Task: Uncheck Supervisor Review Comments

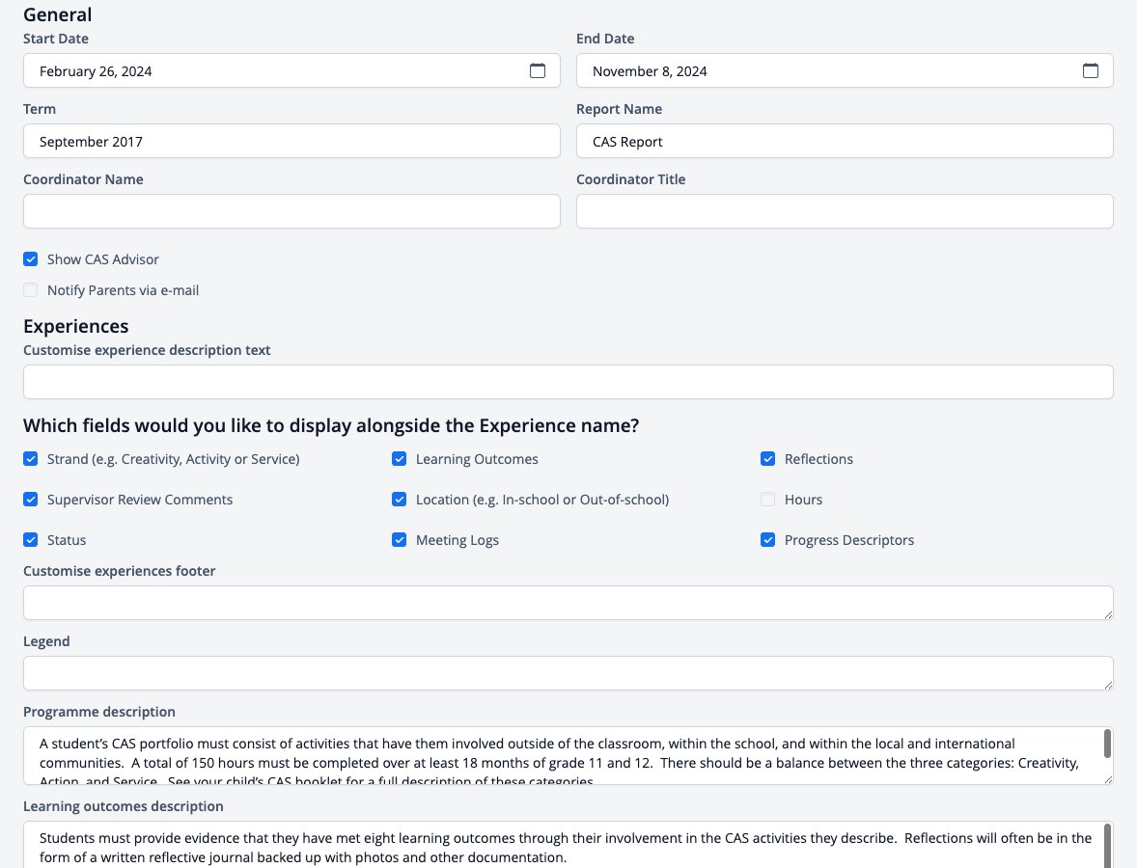Action: [x=31, y=500]
